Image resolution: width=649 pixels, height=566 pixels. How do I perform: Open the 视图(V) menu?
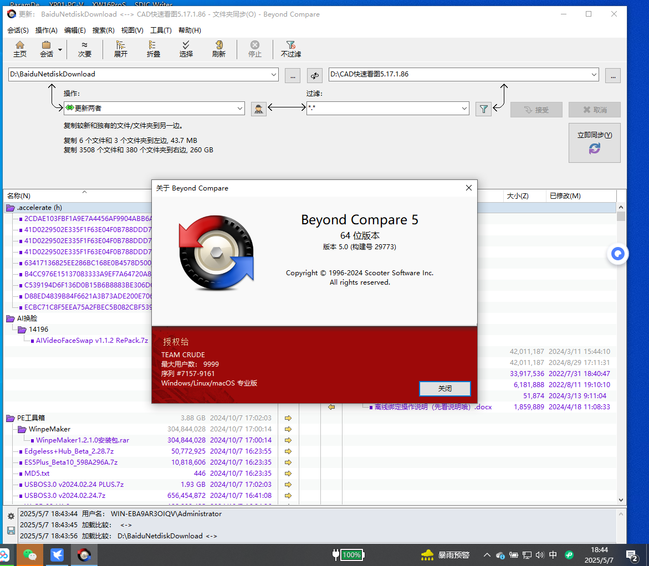tap(132, 30)
